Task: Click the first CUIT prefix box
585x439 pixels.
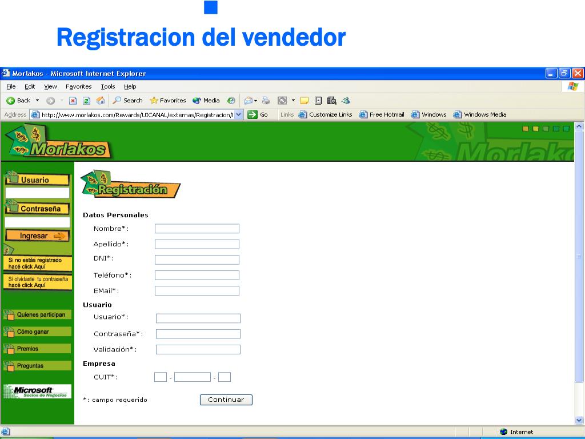Action: (161, 377)
